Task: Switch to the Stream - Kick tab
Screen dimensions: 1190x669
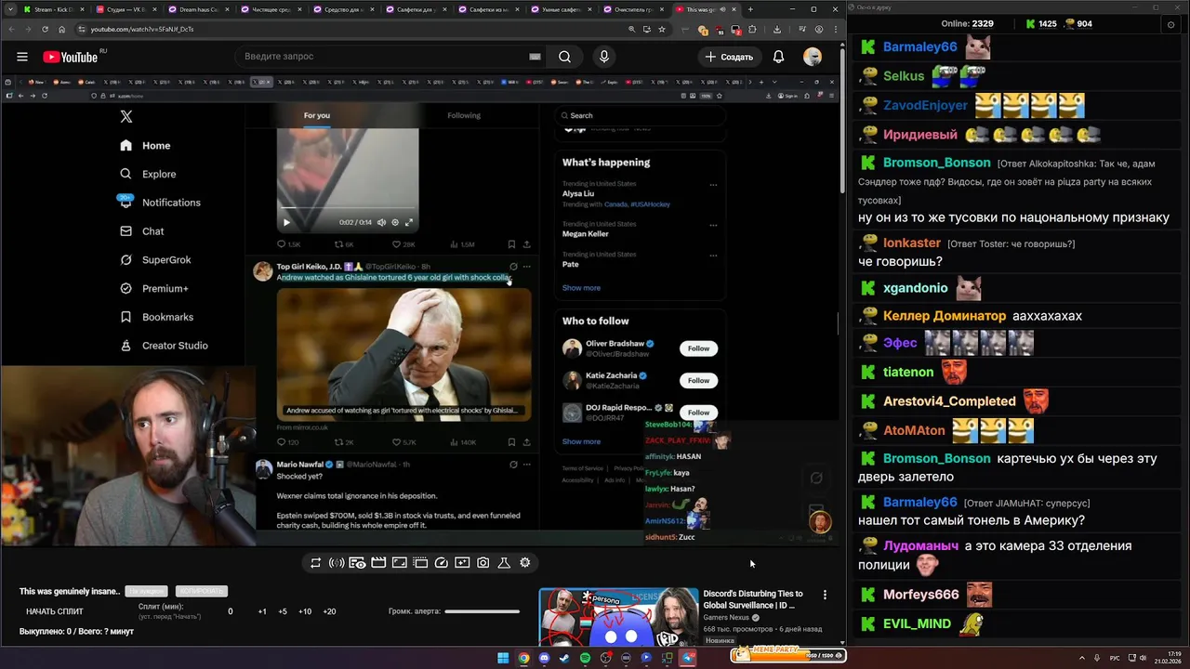Action: [x=53, y=9]
